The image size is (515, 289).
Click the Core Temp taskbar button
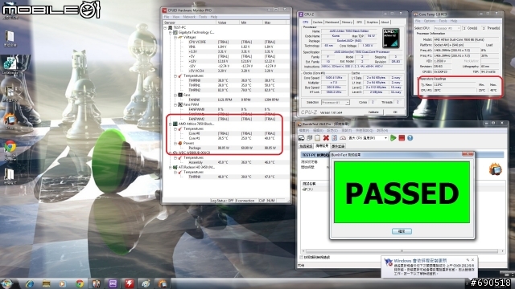(x=96, y=283)
